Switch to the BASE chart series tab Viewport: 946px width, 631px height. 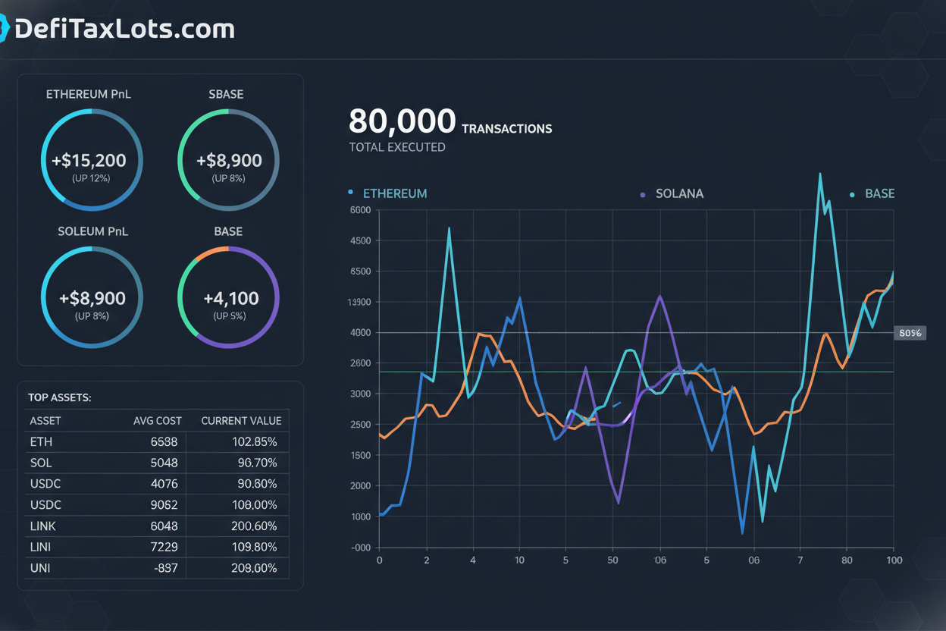880,193
